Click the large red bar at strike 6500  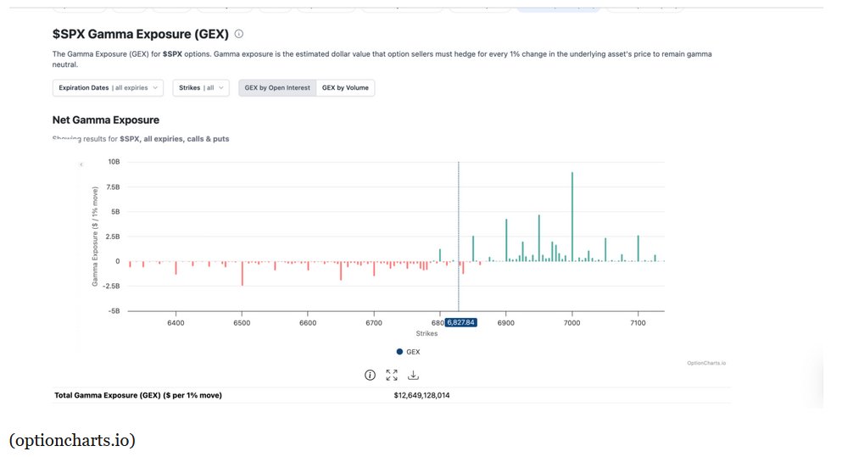243,273
